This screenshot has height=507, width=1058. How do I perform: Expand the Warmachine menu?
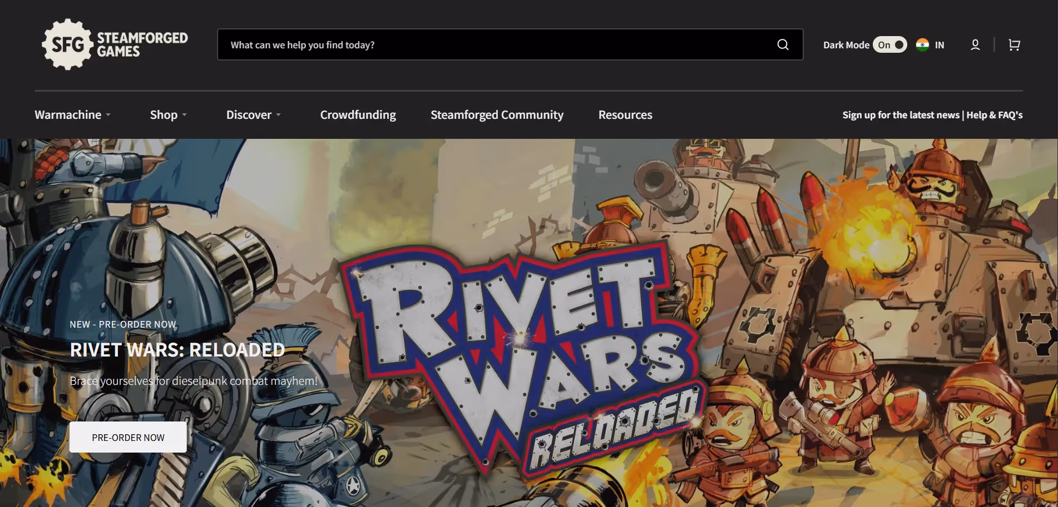point(73,115)
